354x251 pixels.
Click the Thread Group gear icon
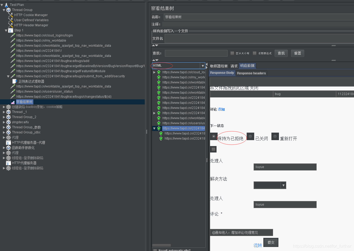tap(9, 10)
